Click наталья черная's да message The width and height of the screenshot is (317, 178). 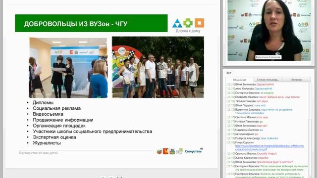[242, 134]
